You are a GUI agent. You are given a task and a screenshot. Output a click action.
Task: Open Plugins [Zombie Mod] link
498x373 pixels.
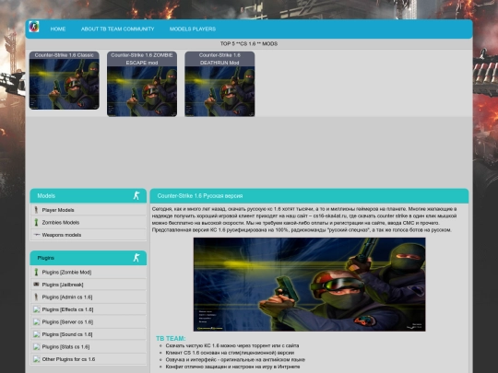(66, 272)
